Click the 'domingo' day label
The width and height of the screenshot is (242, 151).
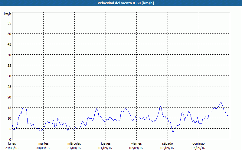click(x=199, y=143)
